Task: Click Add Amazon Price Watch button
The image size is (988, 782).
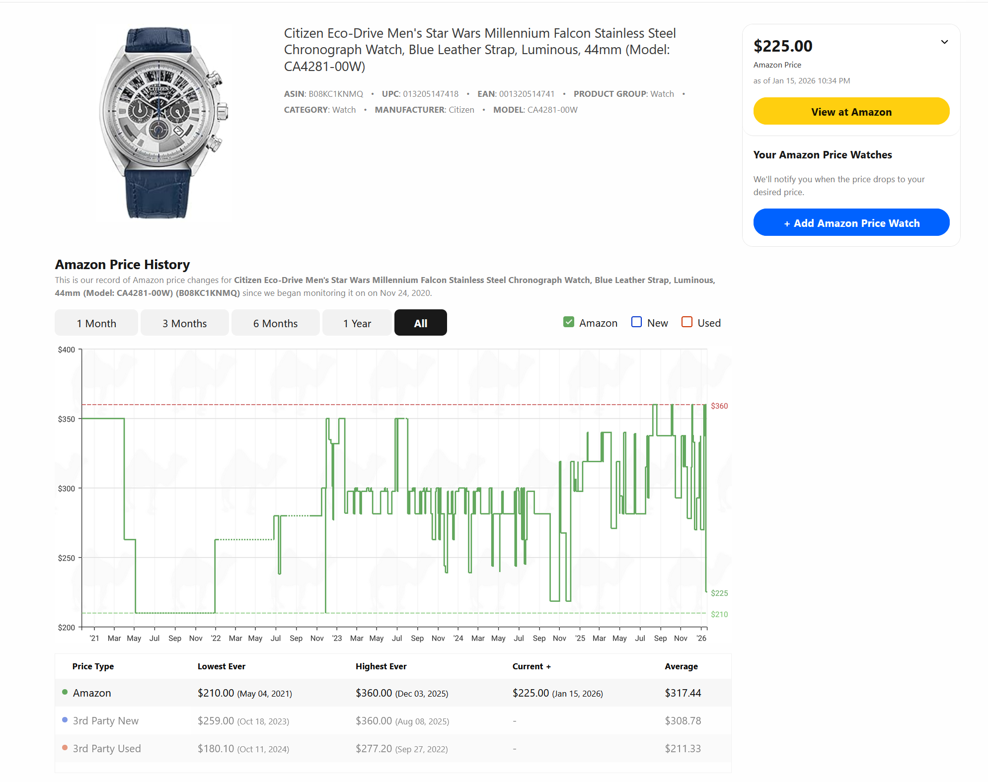Action: (x=850, y=223)
